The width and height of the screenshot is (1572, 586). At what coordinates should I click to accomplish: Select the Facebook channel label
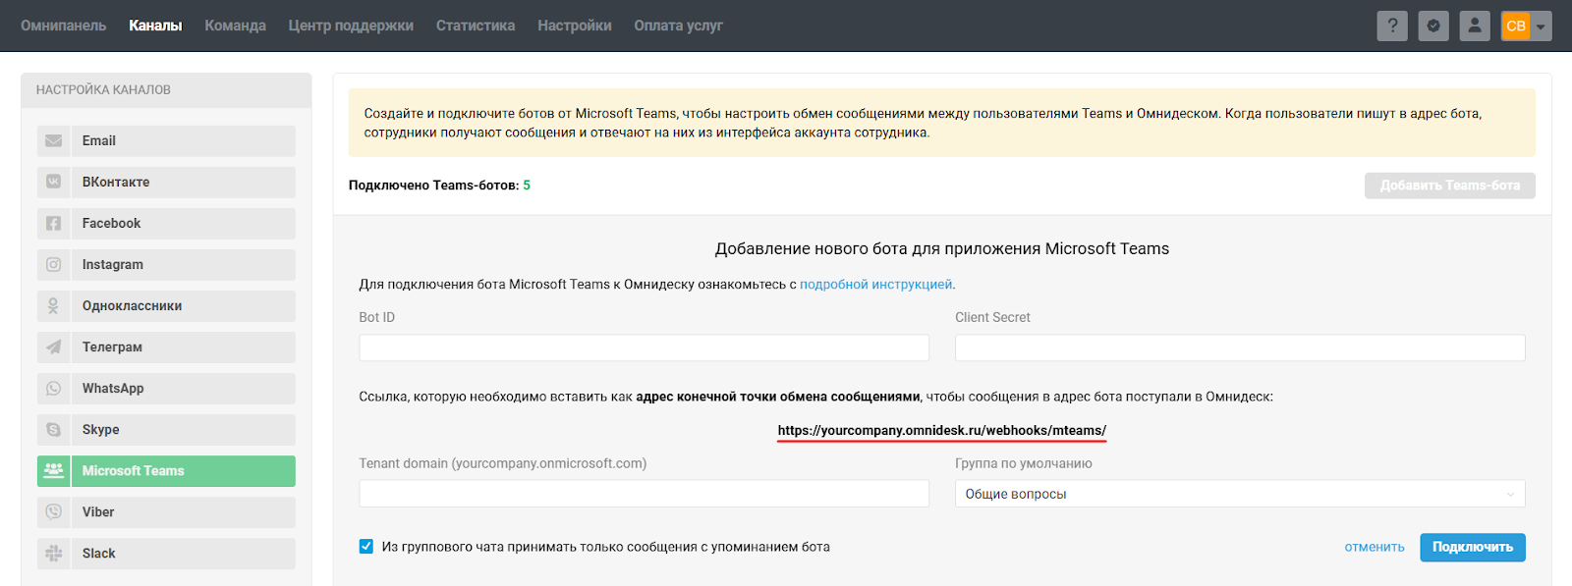tap(111, 224)
